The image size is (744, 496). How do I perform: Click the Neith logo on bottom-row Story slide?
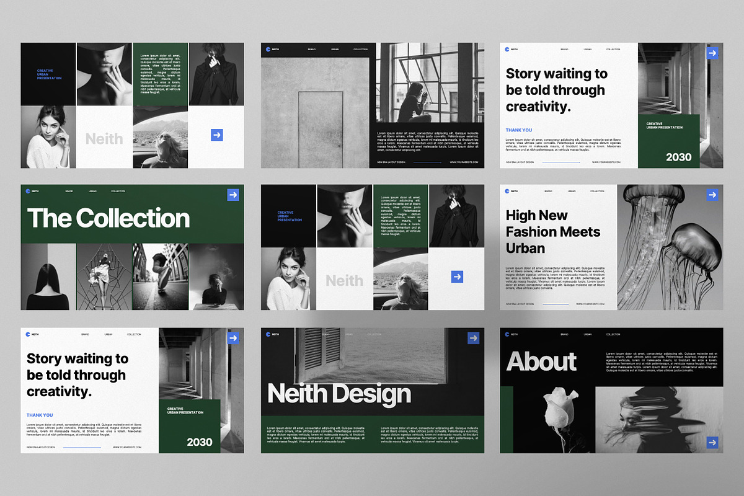[28, 334]
